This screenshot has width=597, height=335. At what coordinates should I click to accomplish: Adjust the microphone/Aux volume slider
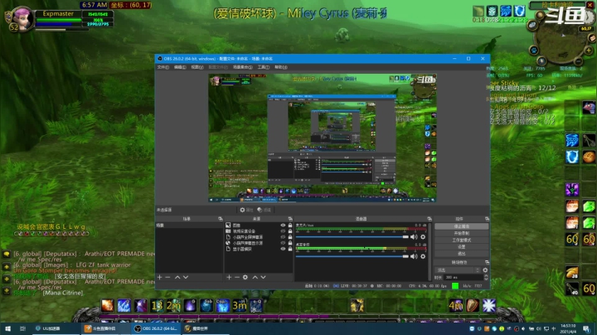tap(352, 237)
